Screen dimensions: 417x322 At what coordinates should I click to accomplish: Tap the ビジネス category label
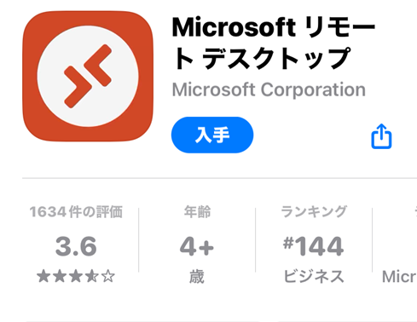(314, 277)
